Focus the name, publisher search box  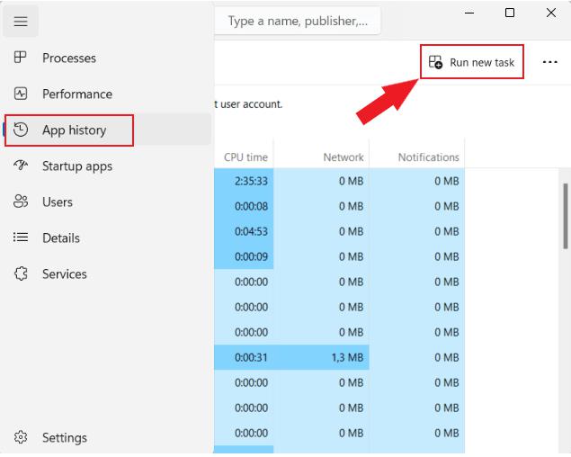298,21
